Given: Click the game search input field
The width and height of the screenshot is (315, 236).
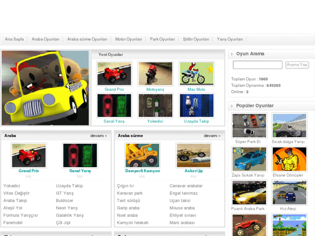Looking at the screenshot, I should [x=257, y=65].
